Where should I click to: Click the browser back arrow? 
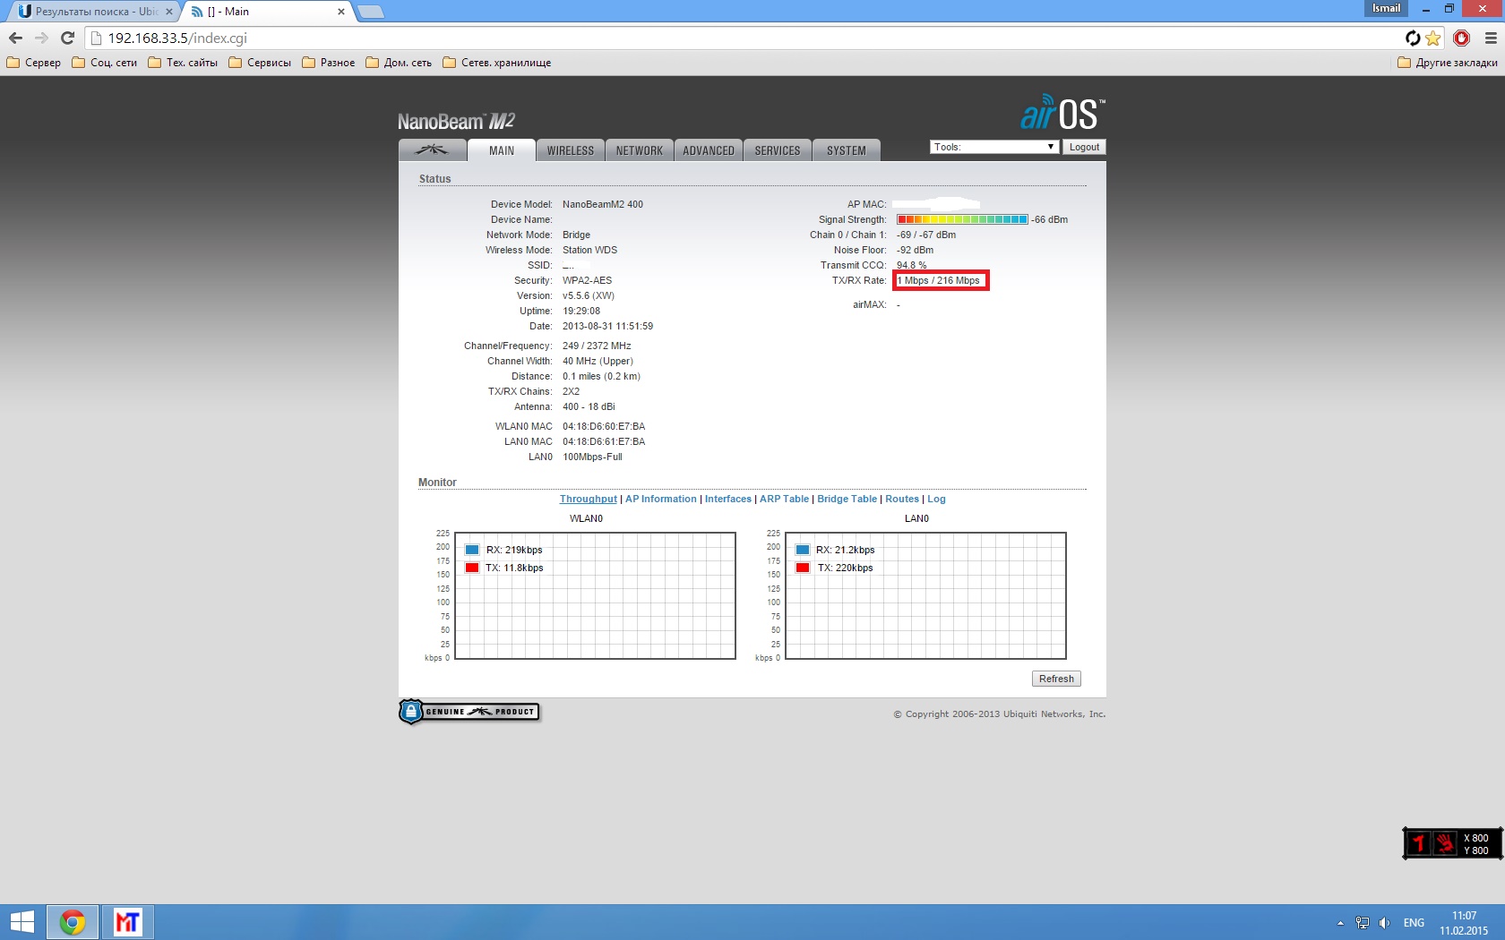[x=15, y=38]
